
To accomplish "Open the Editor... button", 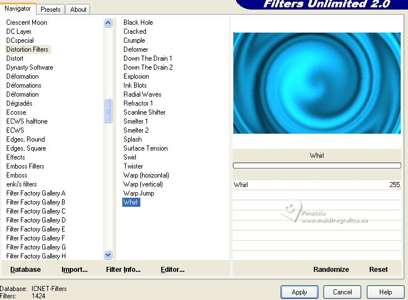I will [x=172, y=270].
